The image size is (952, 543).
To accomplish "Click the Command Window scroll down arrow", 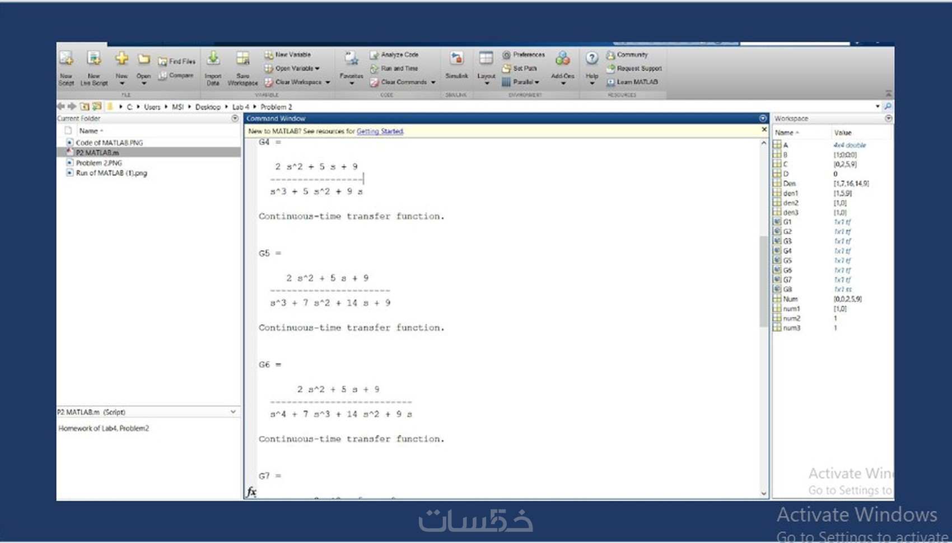I will 764,493.
